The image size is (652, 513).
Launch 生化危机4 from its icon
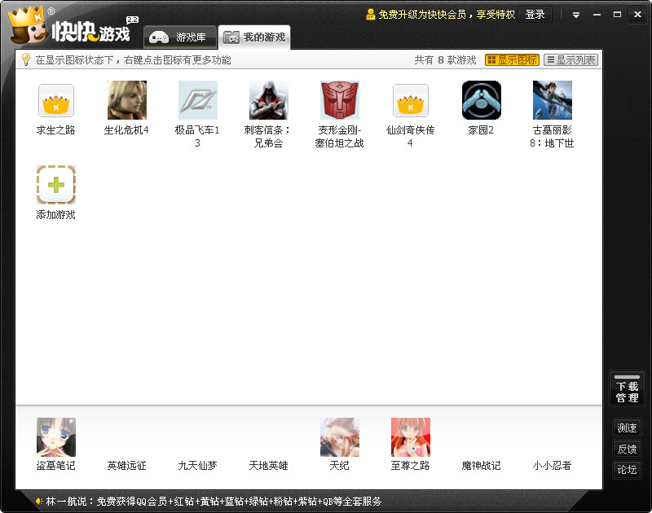(x=127, y=100)
